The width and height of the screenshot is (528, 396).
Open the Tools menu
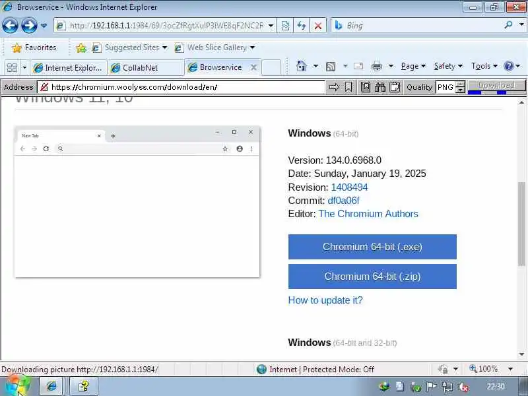[484, 66]
